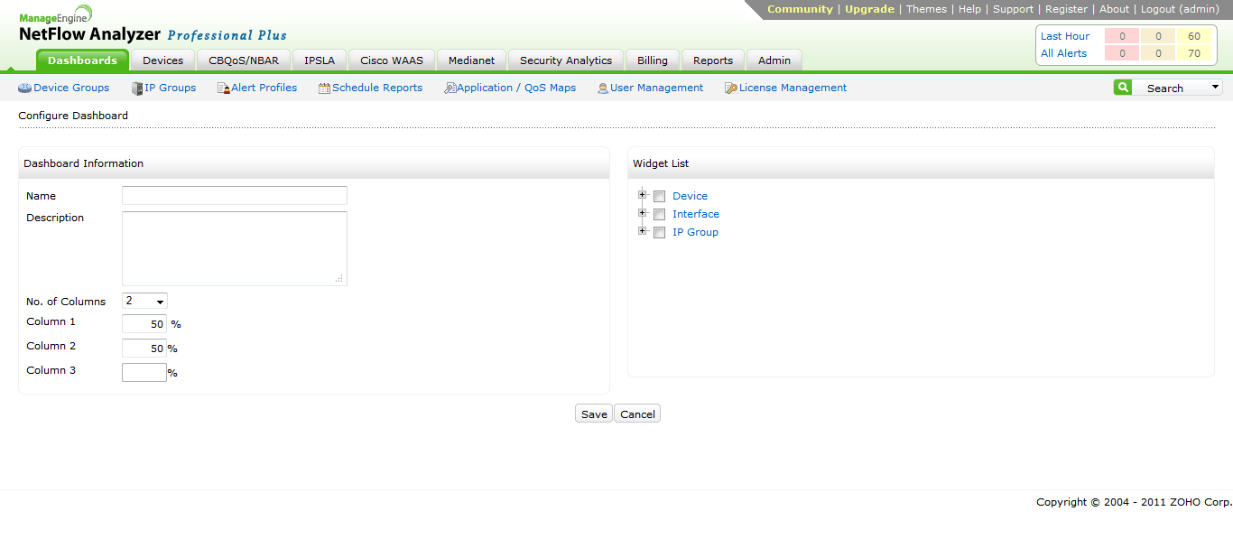Image resolution: width=1233 pixels, height=558 pixels.
Task: Open the CBQoS/NBAR tab
Action: (244, 60)
